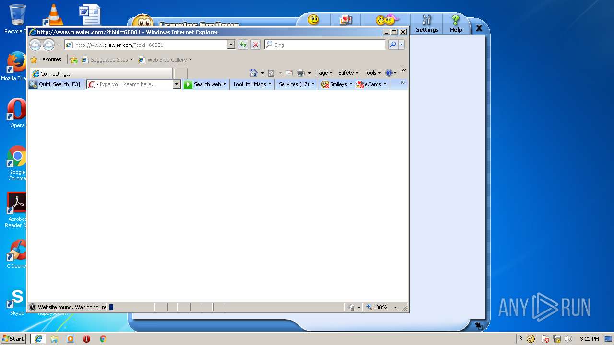
Task: Click the Bing search box
Action: click(x=325, y=45)
